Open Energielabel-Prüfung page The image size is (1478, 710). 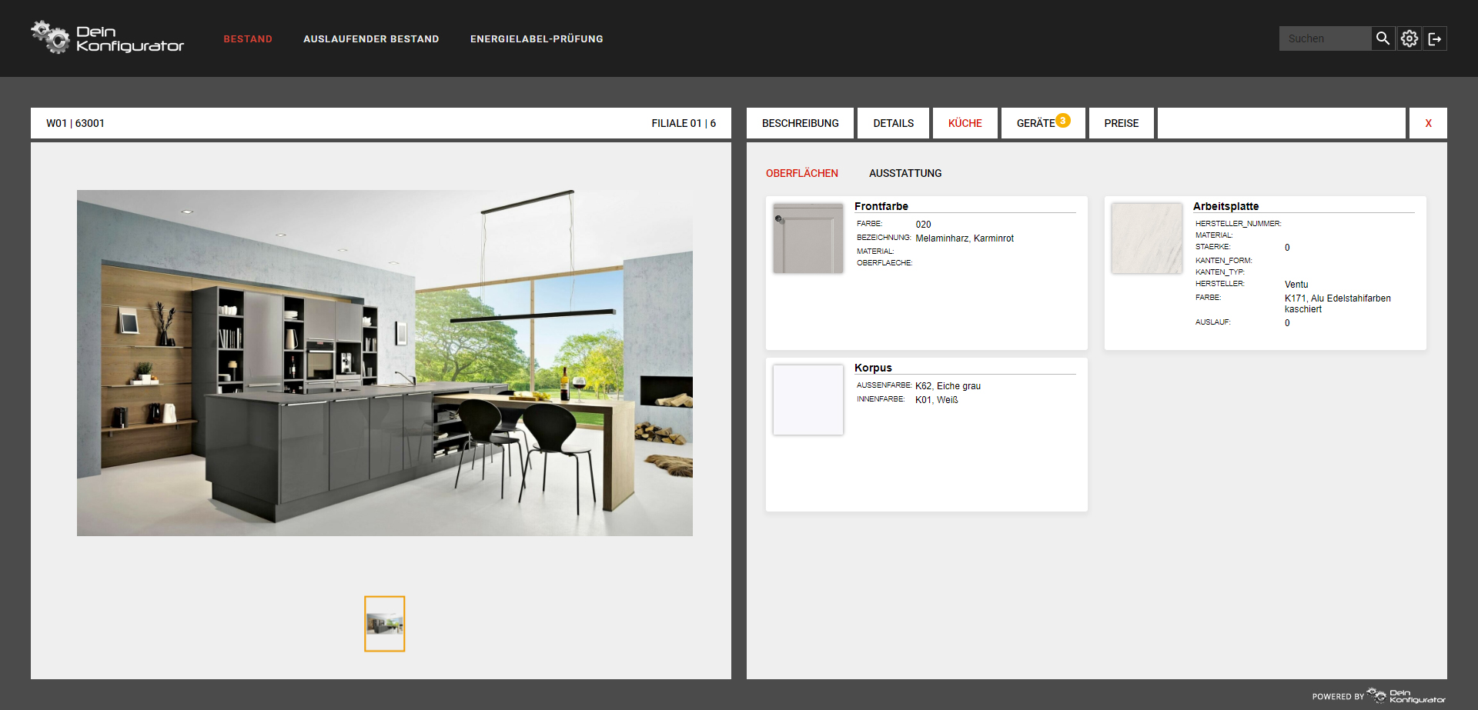click(537, 38)
